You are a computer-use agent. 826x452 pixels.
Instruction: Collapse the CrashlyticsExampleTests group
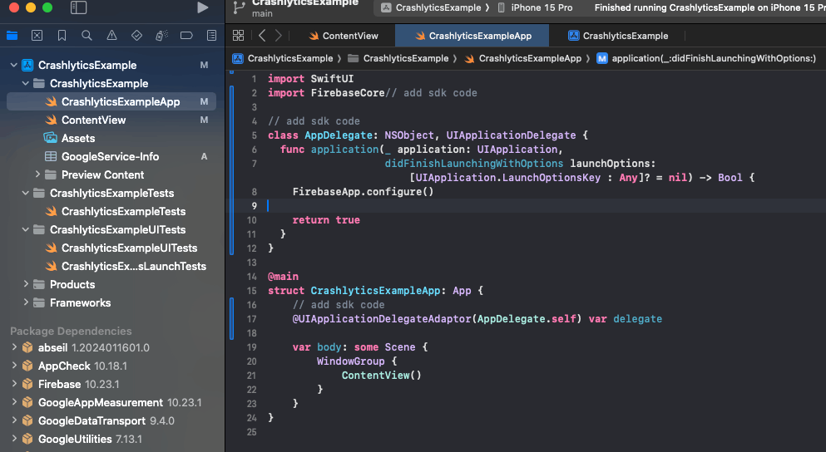(x=25, y=193)
